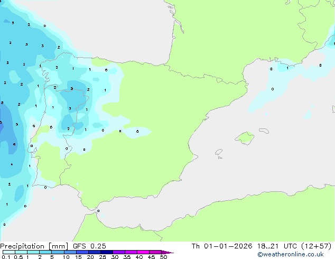Click the legend swatch between 30 and 35
The image size is (335, 259).
(119, 252)
